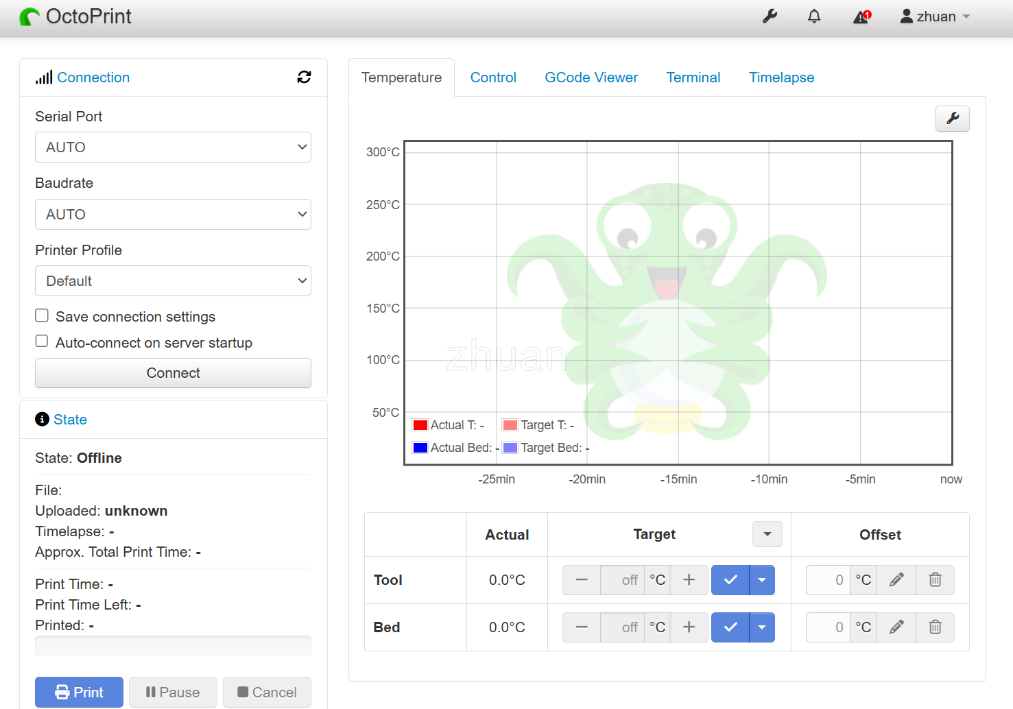This screenshot has height=709, width=1013.
Task: Click the Connect button
Action: pos(173,373)
